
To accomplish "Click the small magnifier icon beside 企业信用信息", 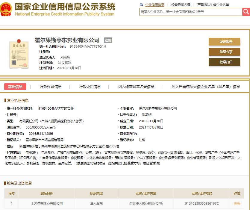I will (141, 5).
